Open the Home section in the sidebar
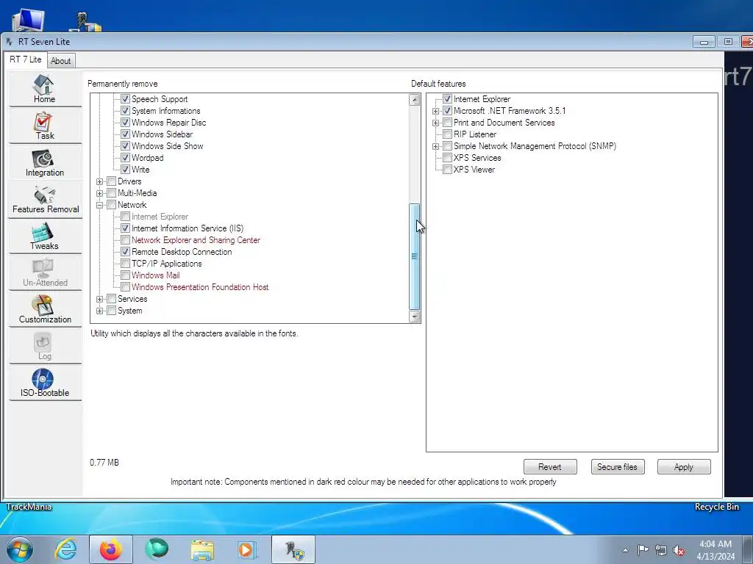The height and width of the screenshot is (564, 753). (44, 89)
